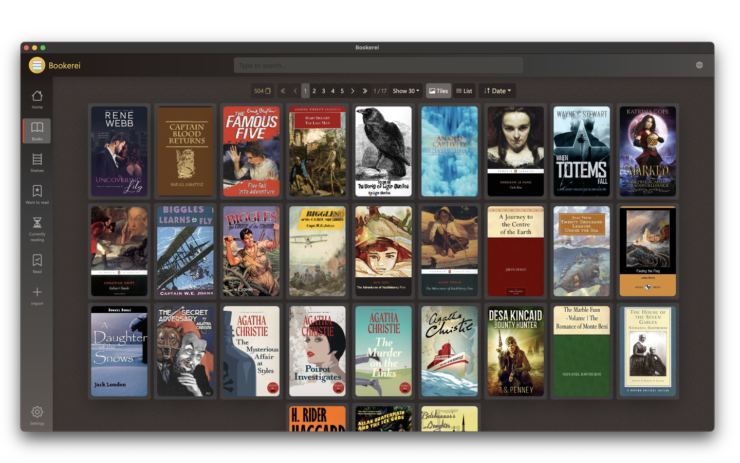Open the Show 30 dropdown
The height and width of the screenshot is (463, 740).
(406, 91)
